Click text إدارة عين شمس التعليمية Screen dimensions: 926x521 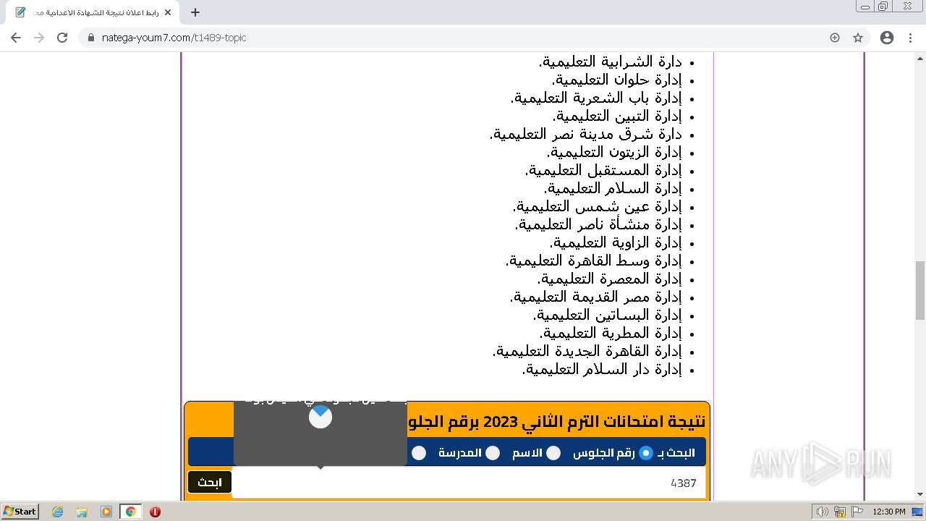(x=598, y=206)
